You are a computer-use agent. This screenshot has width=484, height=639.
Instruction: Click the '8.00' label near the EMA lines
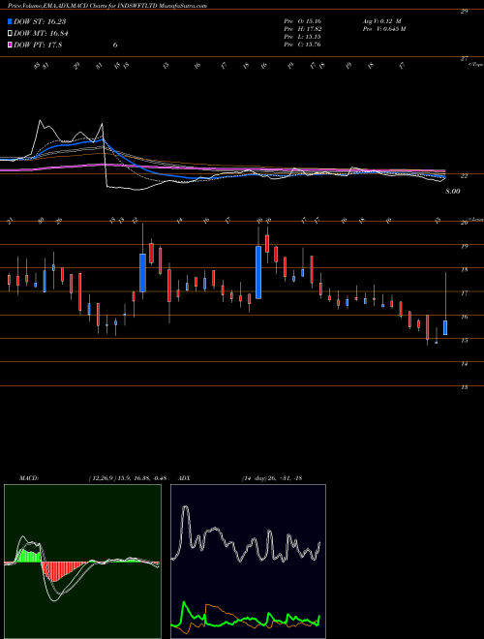[453, 191]
